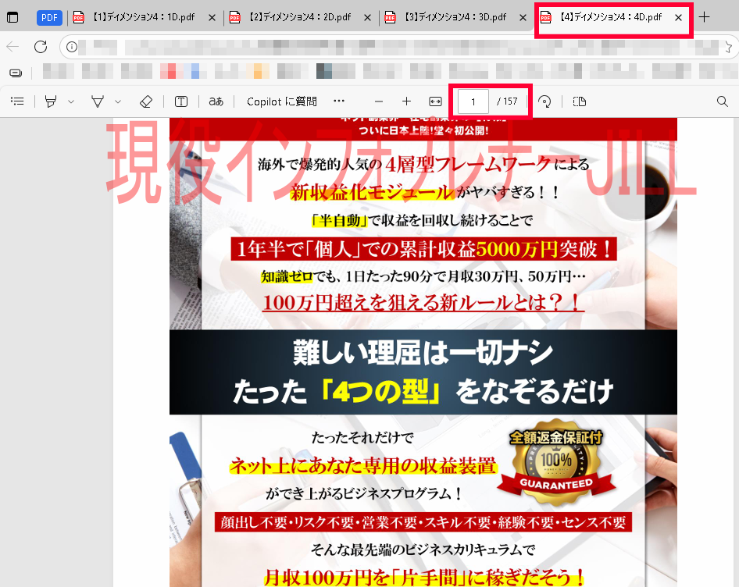Toggle fit to width view
The width and height of the screenshot is (739, 587).
tap(436, 101)
